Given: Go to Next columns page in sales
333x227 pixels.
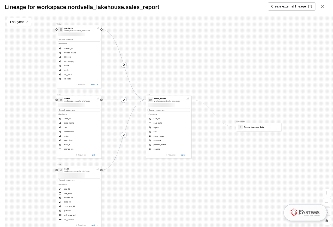Looking at the screenshot, I should coord(94,225).
